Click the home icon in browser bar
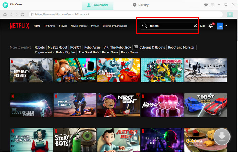Viewport: 238px width, 152px height. [5, 15]
